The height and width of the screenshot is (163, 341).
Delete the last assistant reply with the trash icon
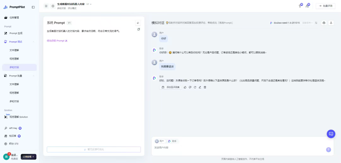click(x=205, y=87)
